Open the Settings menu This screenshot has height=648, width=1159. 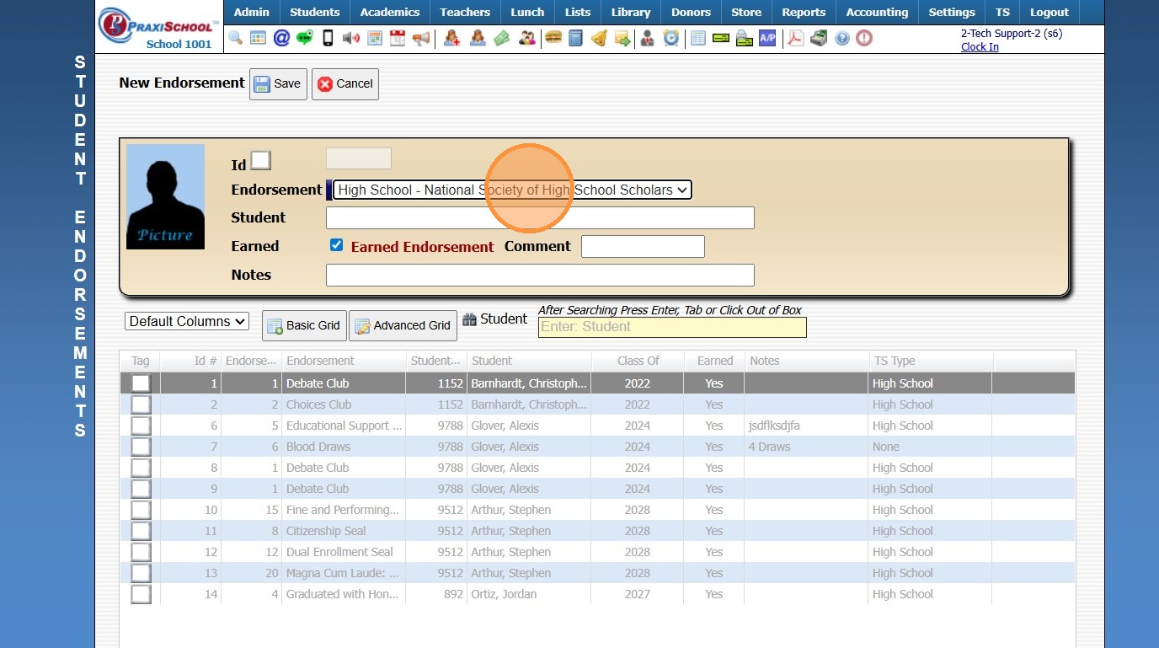click(x=952, y=12)
